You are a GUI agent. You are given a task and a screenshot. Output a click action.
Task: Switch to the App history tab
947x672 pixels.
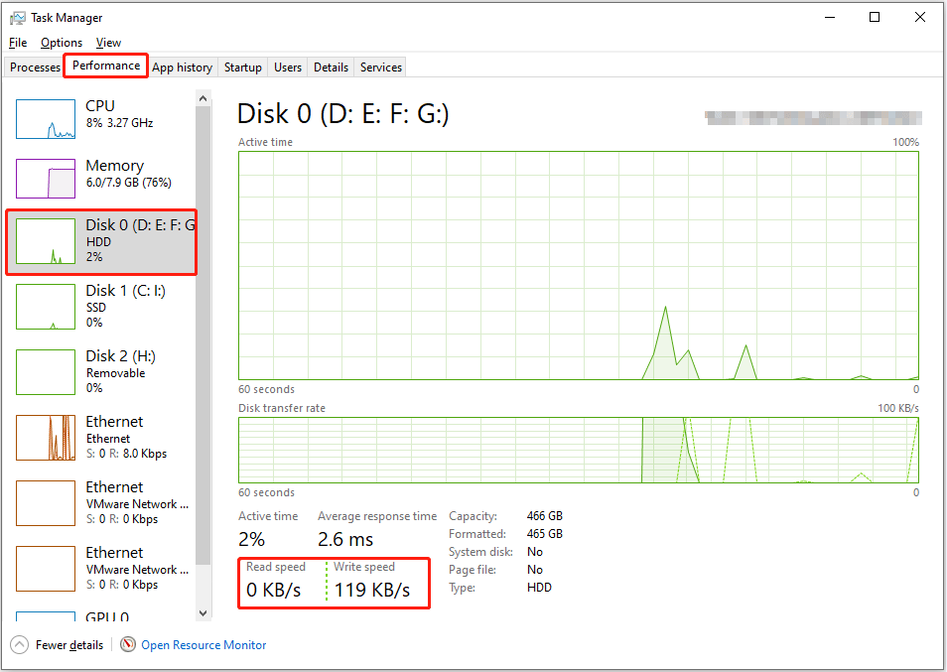point(182,67)
